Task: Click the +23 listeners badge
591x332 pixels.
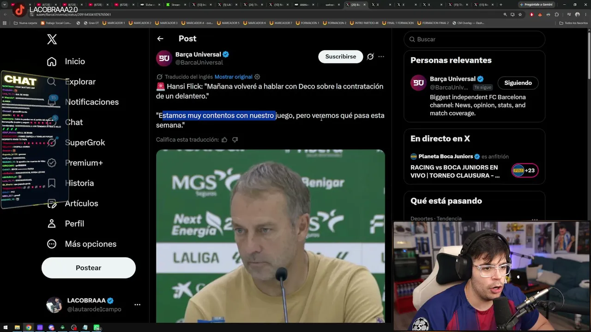Action: 525,171
